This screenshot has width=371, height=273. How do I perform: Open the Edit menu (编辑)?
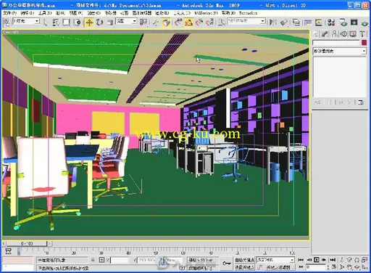tap(28, 13)
